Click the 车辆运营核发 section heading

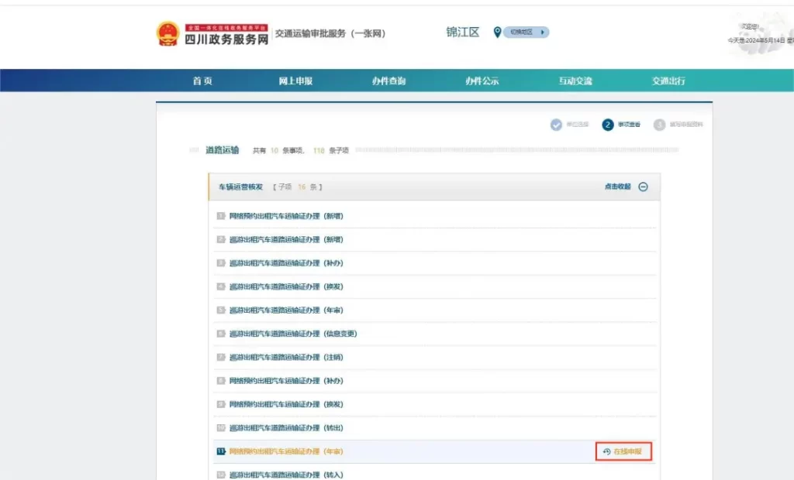click(x=240, y=187)
